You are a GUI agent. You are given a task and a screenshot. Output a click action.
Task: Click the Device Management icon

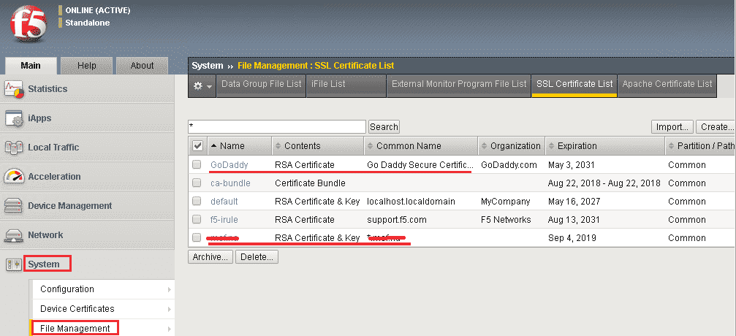(x=14, y=205)
